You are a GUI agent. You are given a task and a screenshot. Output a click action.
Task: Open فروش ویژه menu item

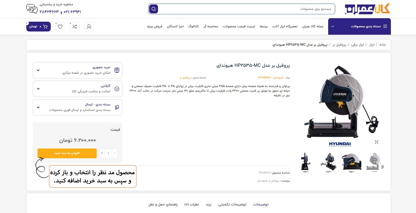(x=155, y=26)
